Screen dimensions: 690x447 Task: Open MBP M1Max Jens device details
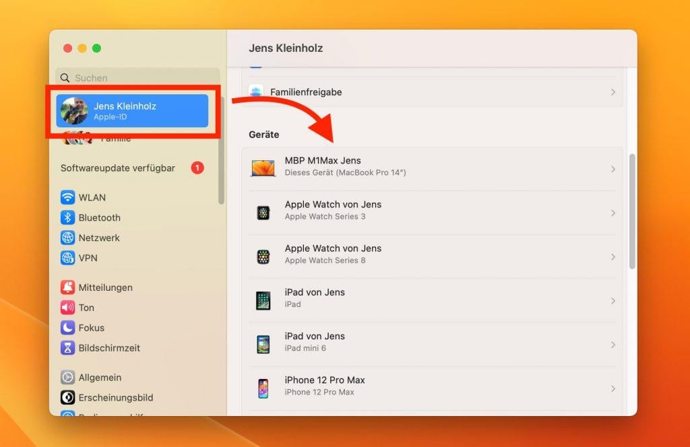pyautogui.click(x=432, y=169)
